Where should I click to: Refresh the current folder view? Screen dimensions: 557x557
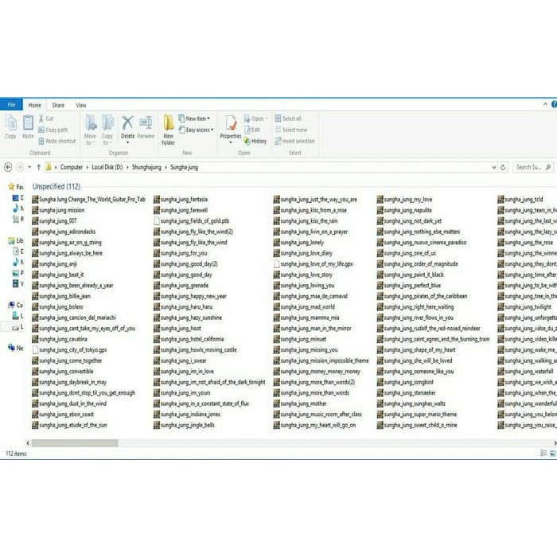point(503,167)
